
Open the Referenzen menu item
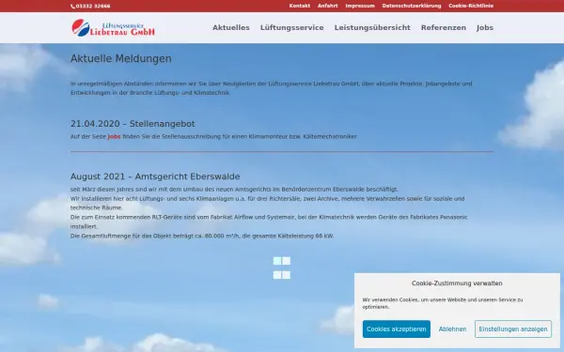click(x=444, y=27)
